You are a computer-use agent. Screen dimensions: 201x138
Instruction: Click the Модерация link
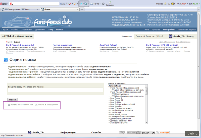pyautogui.click(x=127, y=36)
